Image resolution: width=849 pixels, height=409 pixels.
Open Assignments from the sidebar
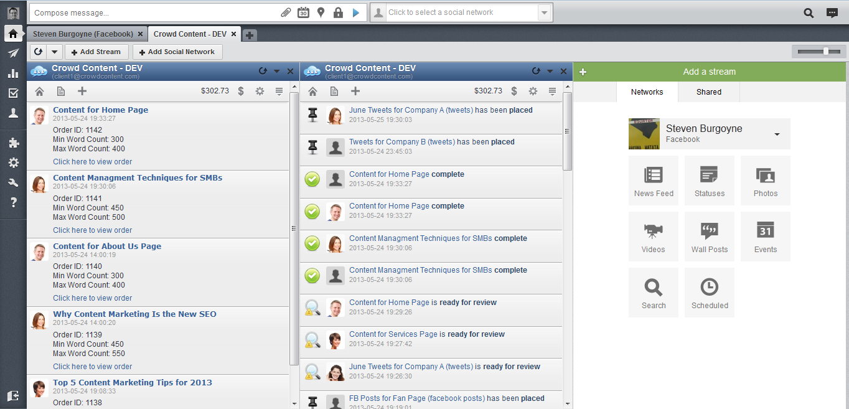point(14,93)
